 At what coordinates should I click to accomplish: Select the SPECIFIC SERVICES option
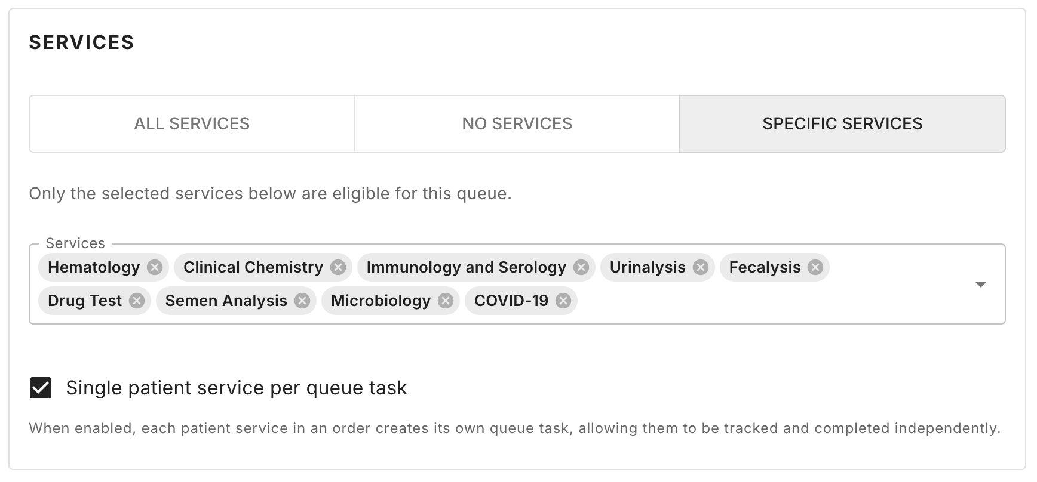(x=842, y=123)
